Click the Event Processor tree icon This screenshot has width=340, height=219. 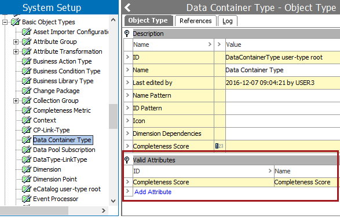27,199
